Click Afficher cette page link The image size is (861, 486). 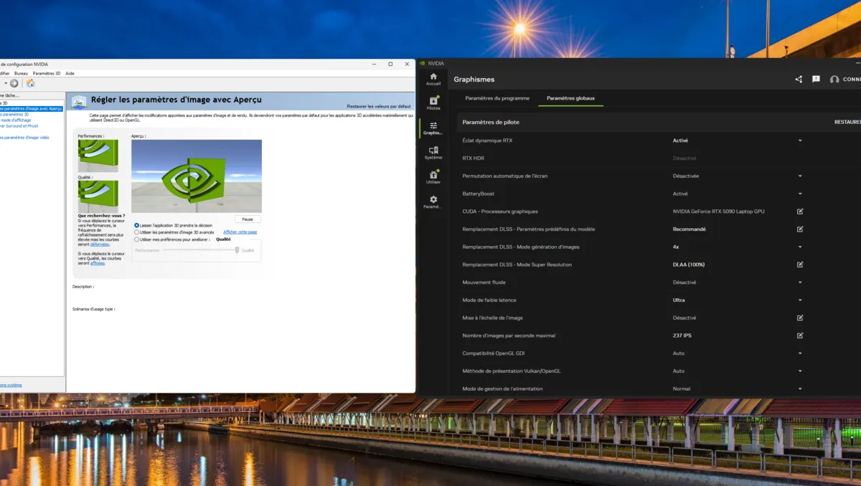240,232
